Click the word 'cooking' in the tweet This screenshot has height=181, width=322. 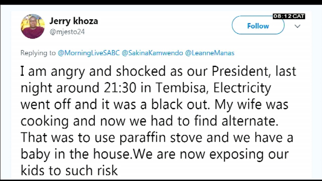click(44, 121)
